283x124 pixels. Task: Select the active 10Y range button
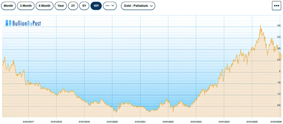96,6
